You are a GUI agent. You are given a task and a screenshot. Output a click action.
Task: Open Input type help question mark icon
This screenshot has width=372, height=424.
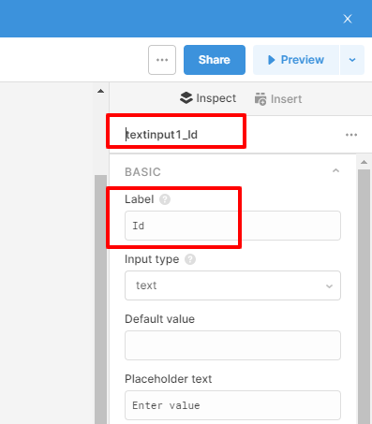point(190,259)
